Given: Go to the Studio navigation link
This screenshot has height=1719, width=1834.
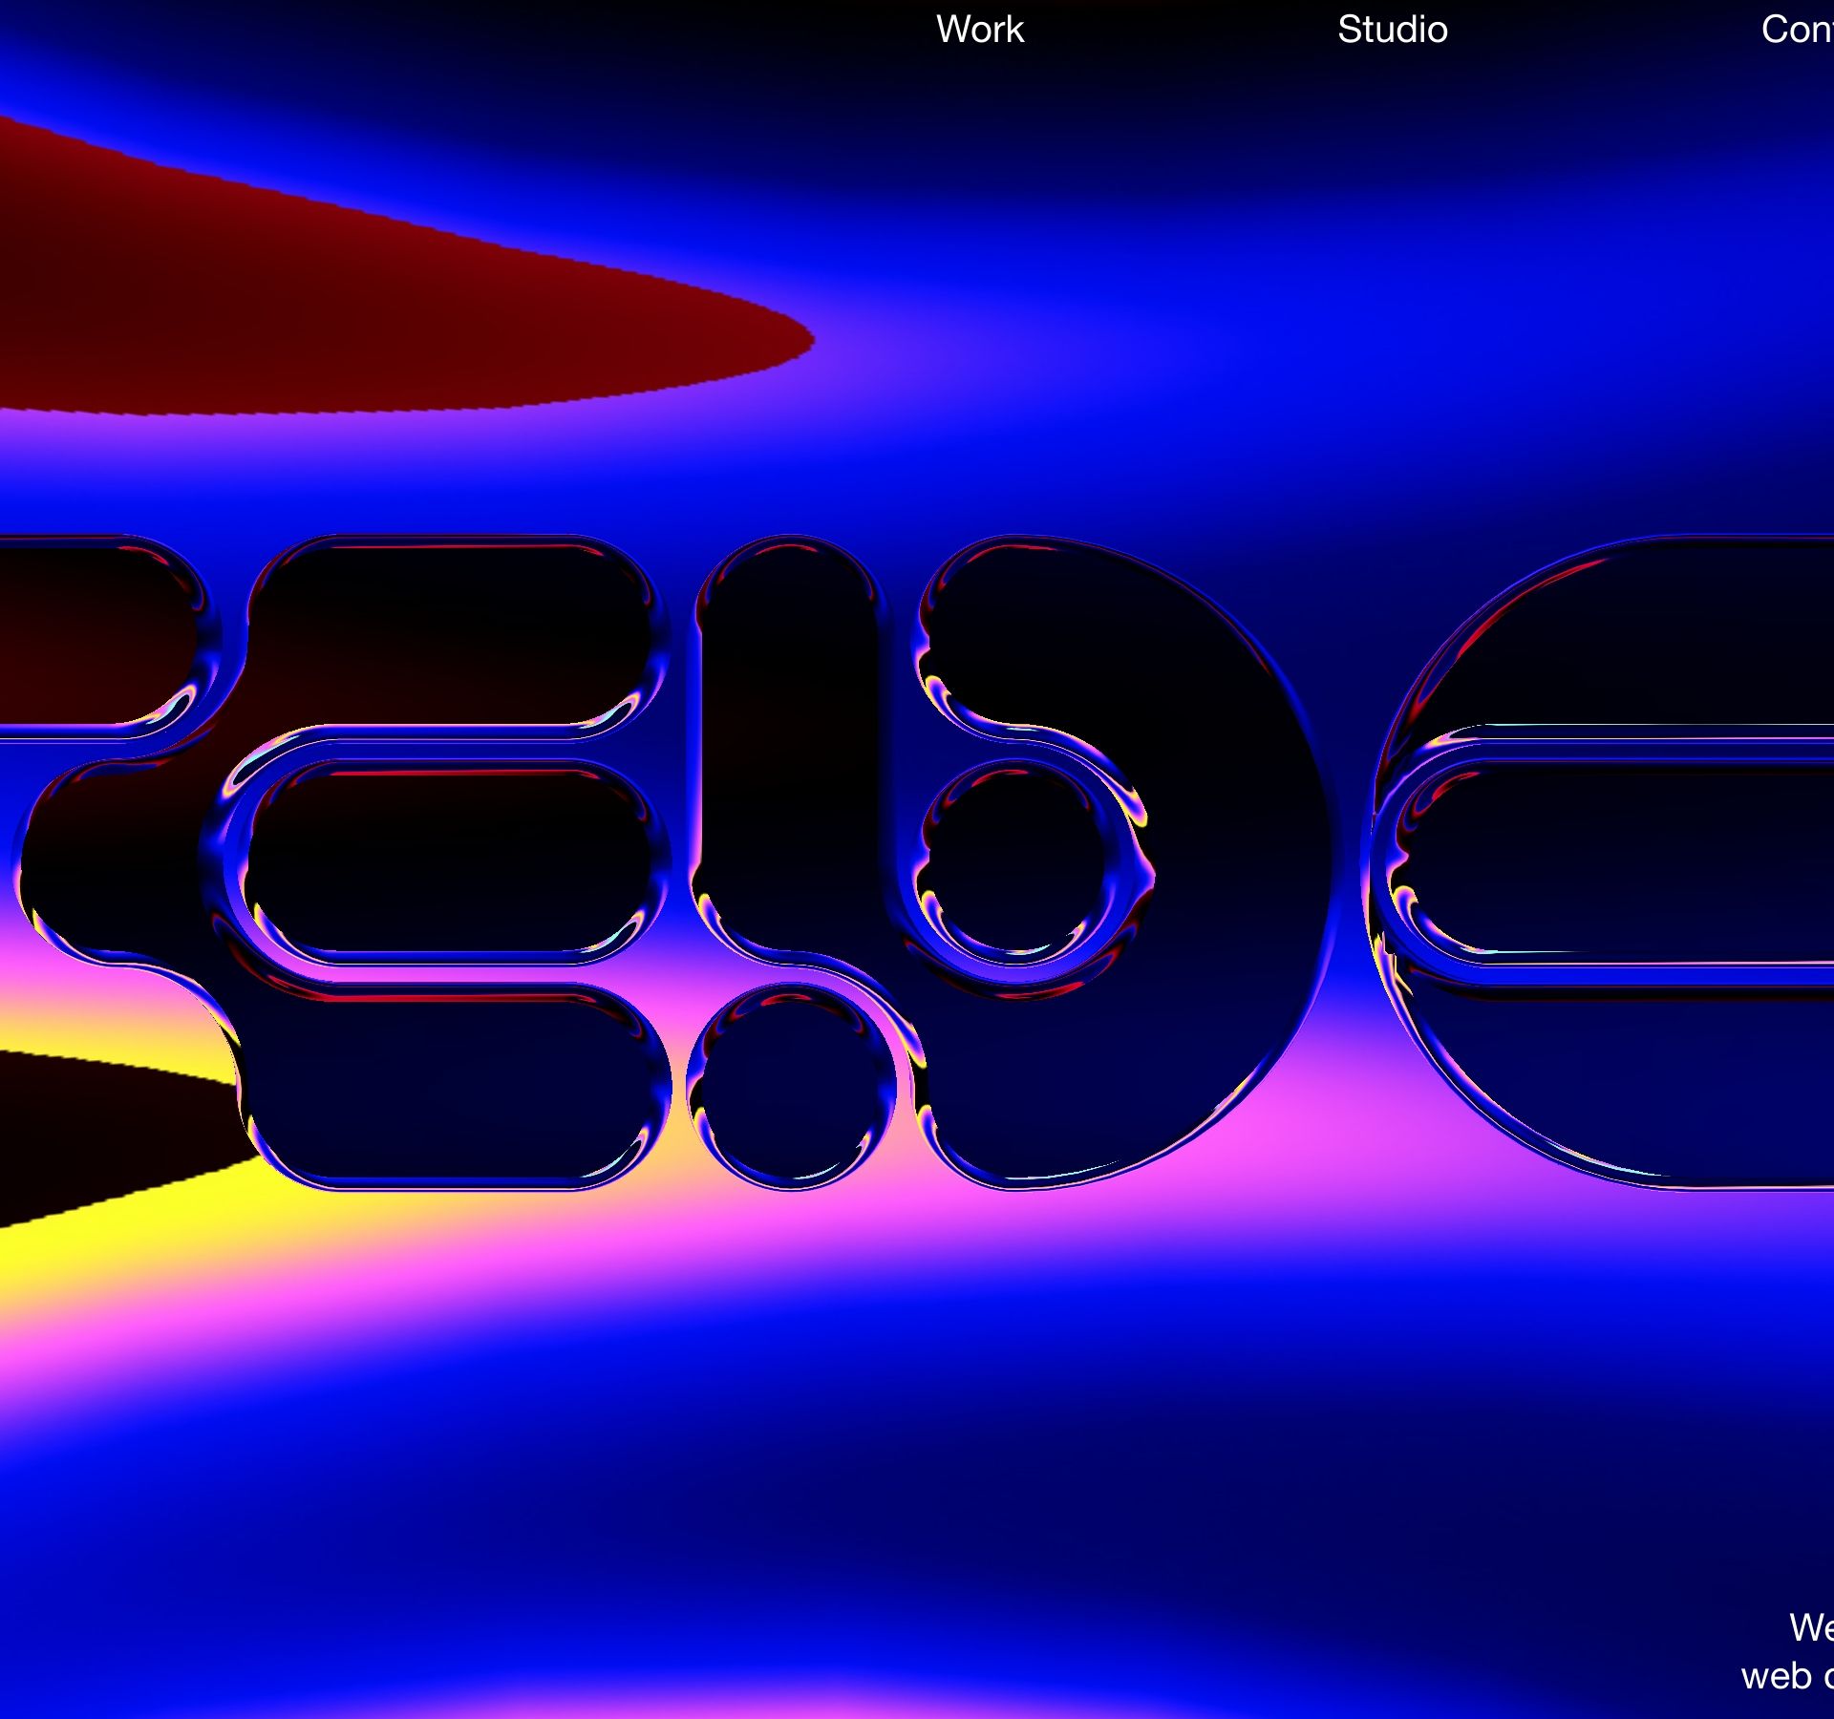Looking at the screenshot, I should [x=1392, y=30].
